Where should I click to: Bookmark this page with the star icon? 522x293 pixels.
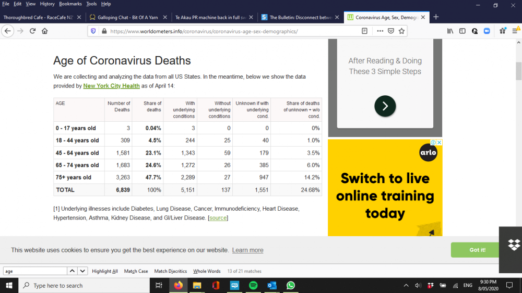pyautogui.click(x=402, y=31)
